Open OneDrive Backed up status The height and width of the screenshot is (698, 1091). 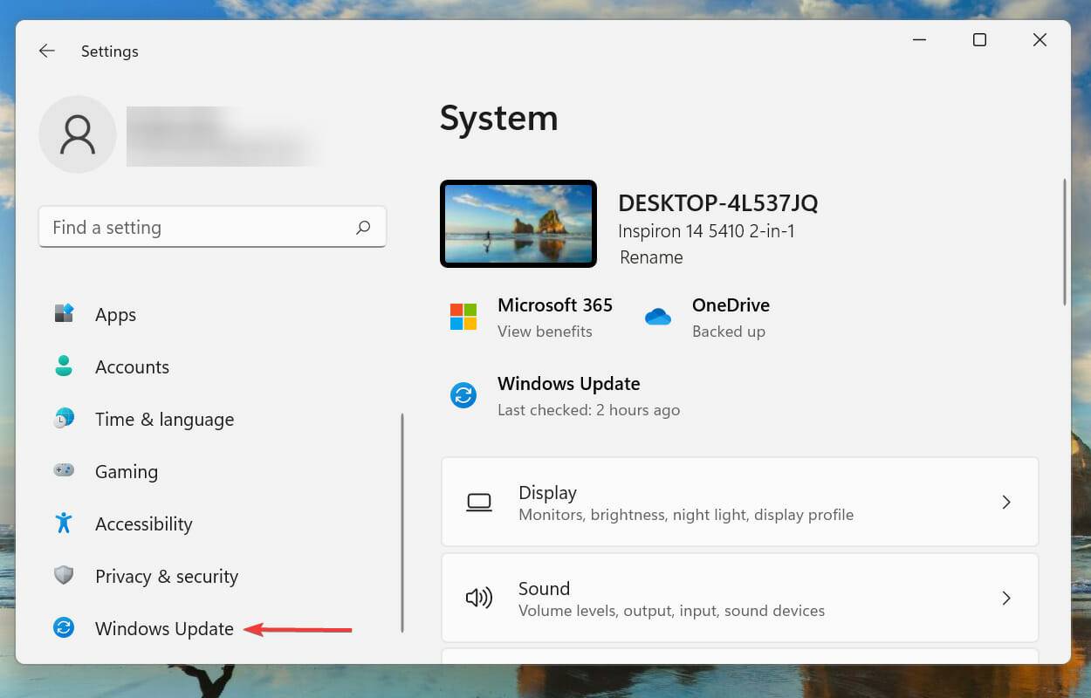click(x=729, y=332)
